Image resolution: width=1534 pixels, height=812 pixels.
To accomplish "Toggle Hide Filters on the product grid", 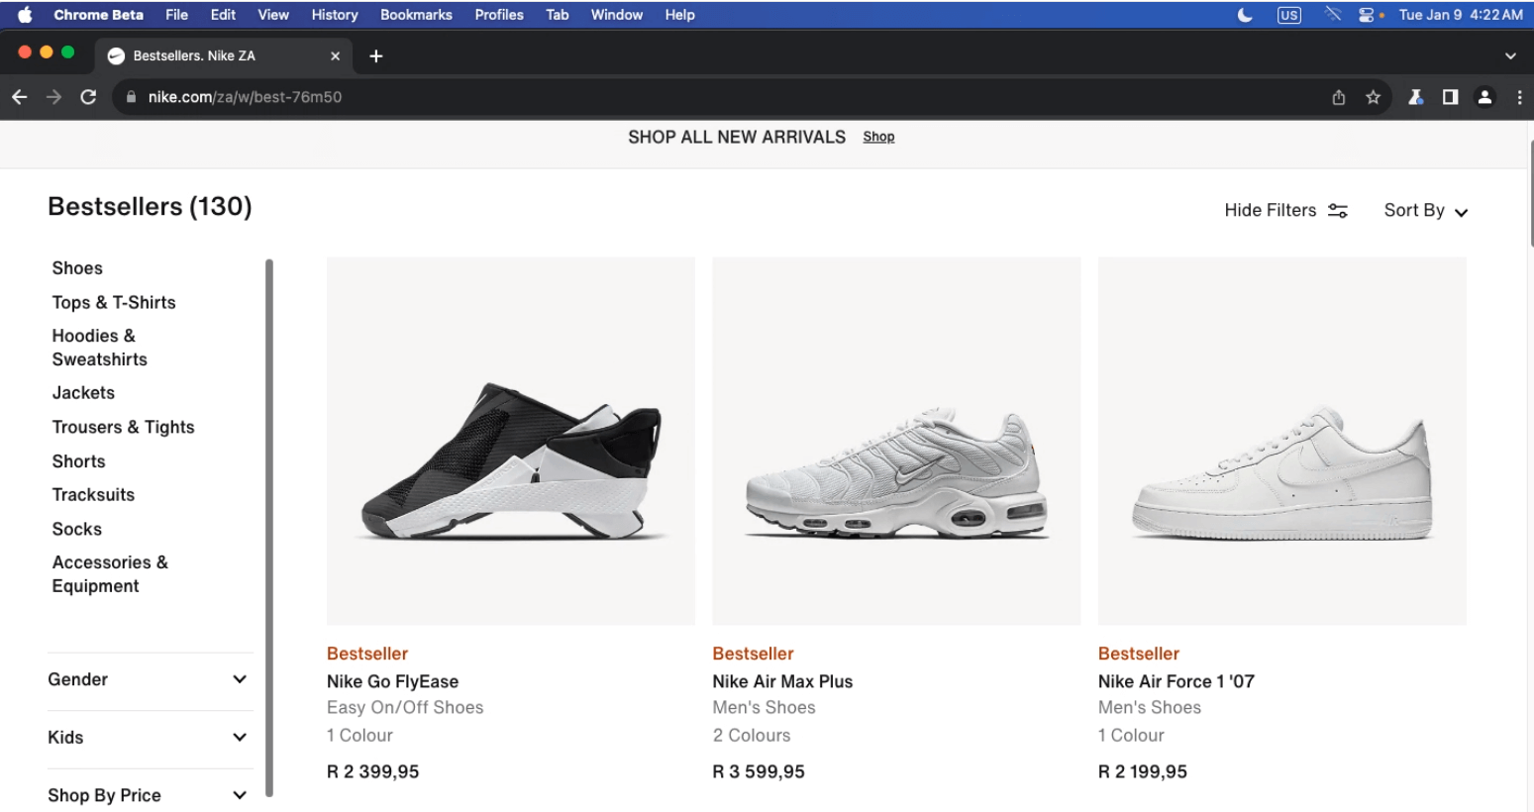I will pos(1285,210).
